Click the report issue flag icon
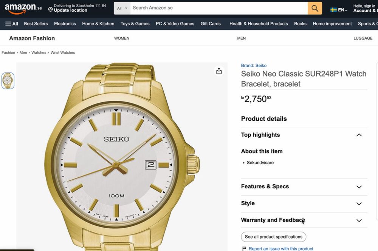Image resolution: width=378 pixels, height=251 pixels. tap(244, 249)
